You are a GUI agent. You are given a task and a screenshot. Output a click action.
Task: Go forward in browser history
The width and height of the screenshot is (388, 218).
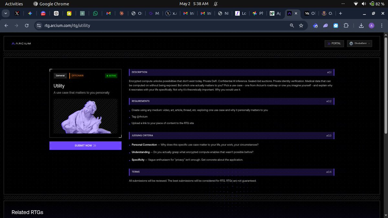[x=16, y=26]
